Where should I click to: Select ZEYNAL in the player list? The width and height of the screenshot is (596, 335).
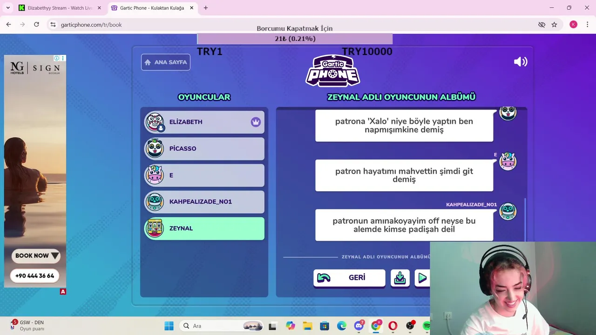[204, 228]
